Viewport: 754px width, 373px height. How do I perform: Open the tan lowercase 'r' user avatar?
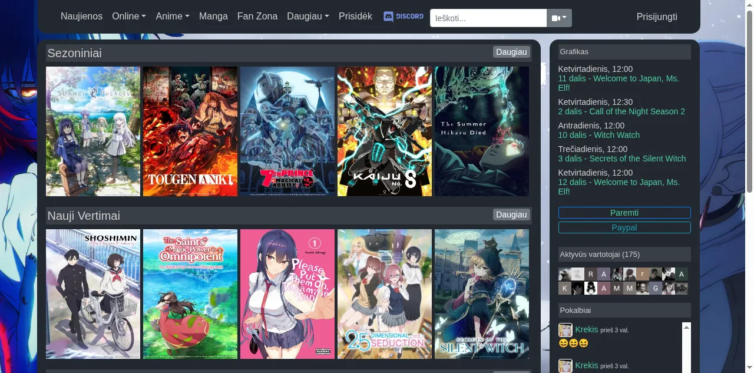click(x=643, y=274)
